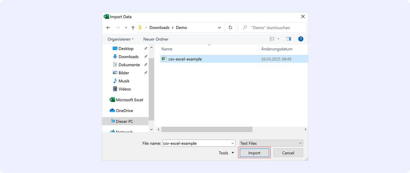Viewport: 410px width, 173px height.
Task: Expand the address bar history dropdown
Action: (x=219, y=28)
